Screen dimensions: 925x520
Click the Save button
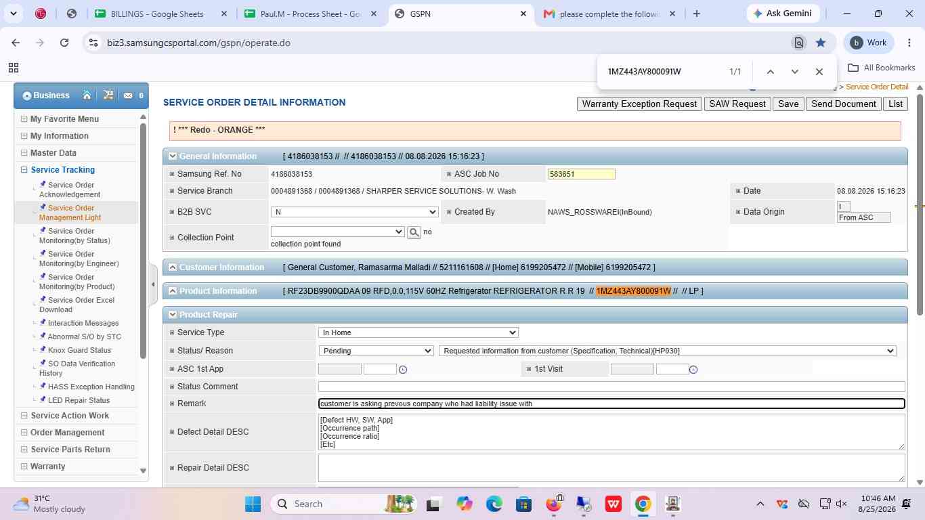click(788, 104)
